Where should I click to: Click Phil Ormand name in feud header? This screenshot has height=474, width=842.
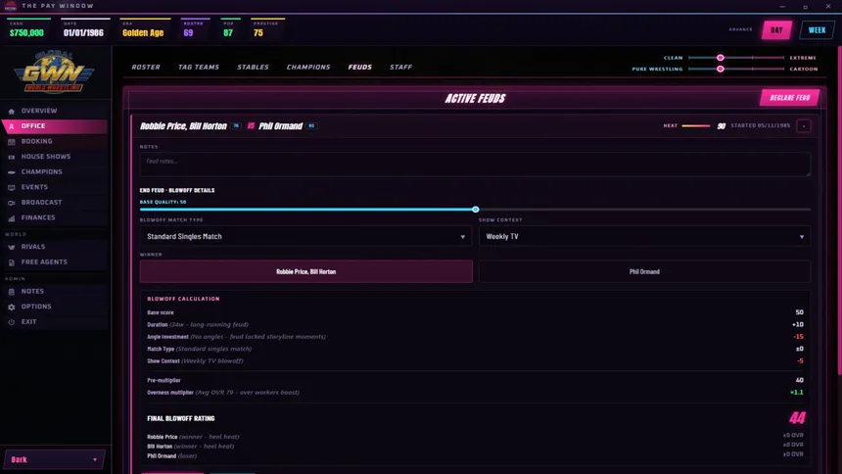coord(280,126)
